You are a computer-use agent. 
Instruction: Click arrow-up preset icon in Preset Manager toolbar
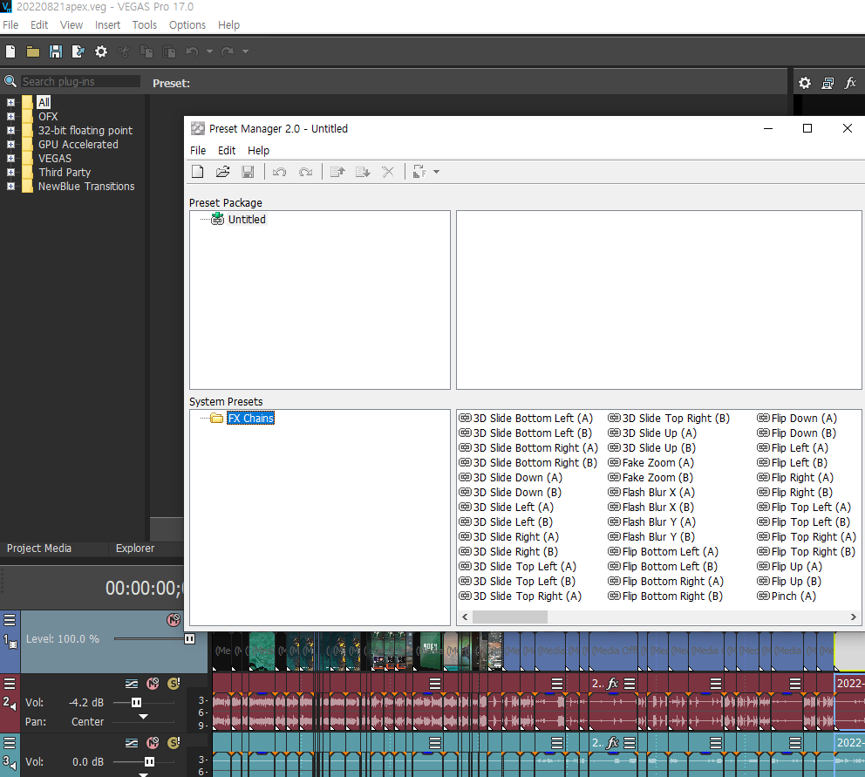point(337,172)
